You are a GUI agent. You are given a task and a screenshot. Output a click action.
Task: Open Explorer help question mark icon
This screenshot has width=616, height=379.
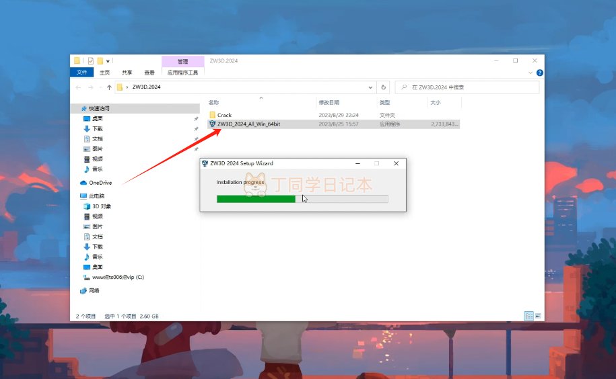540,73
